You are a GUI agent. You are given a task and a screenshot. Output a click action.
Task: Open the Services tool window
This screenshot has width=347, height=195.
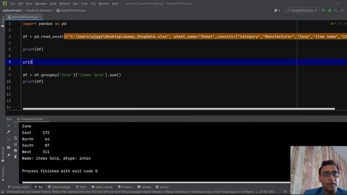click(162, 187)
